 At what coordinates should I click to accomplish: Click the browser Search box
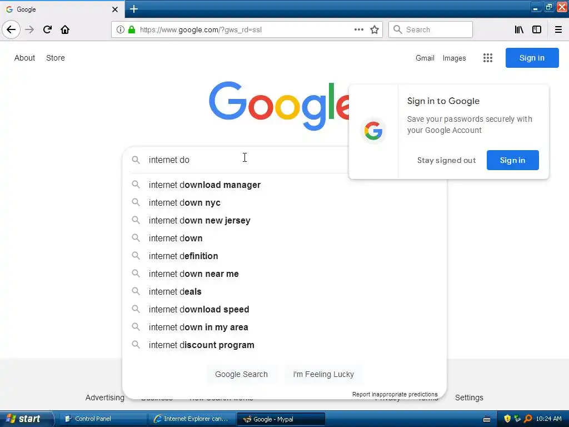[431, 29]
